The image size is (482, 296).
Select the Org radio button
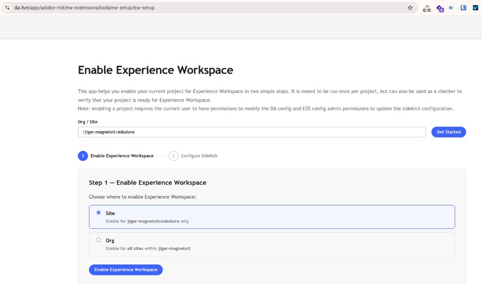coord(98,240)
